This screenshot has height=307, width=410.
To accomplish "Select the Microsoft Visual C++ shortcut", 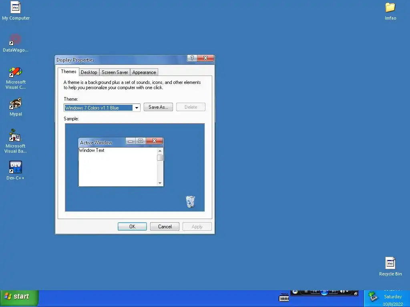I will 16,78.
